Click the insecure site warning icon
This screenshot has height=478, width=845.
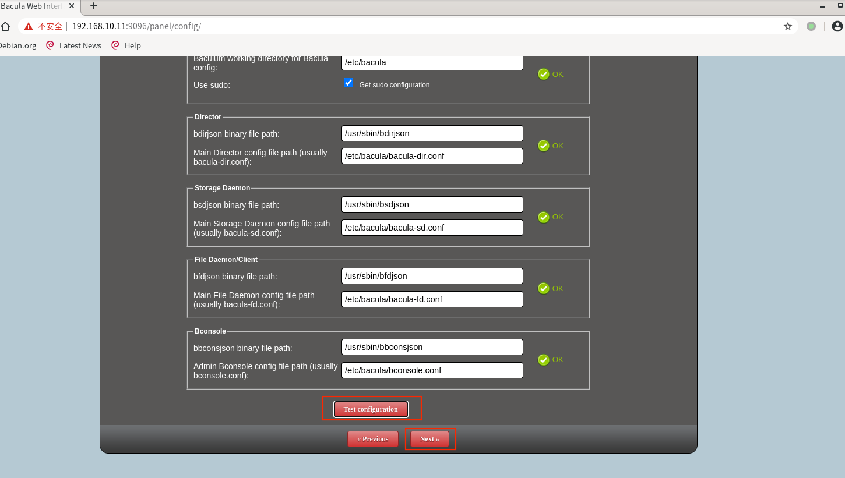point(29,26)
